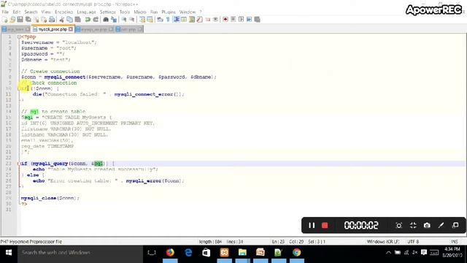Viewport: 467px width, 263px height.
Task: Redo edit using the Redo toolbar icon
Action: (96, 20)
